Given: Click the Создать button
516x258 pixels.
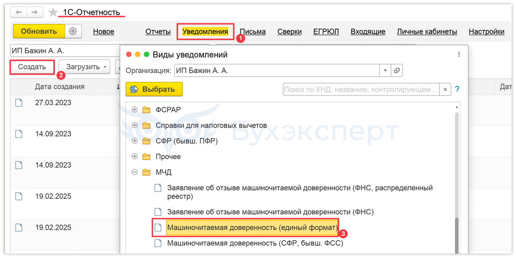Looking at the screenshot, I should pyautogui.click(x=32, y=67).
